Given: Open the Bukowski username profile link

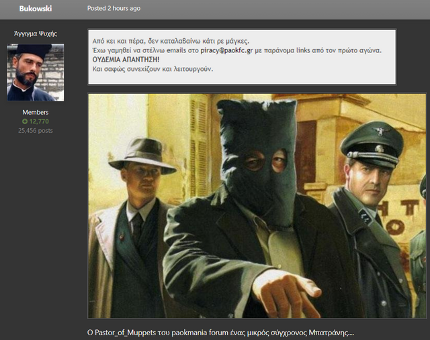Looking at the screenshot, I should (36, 9).
